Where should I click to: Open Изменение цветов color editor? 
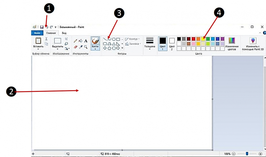point(232,44)
